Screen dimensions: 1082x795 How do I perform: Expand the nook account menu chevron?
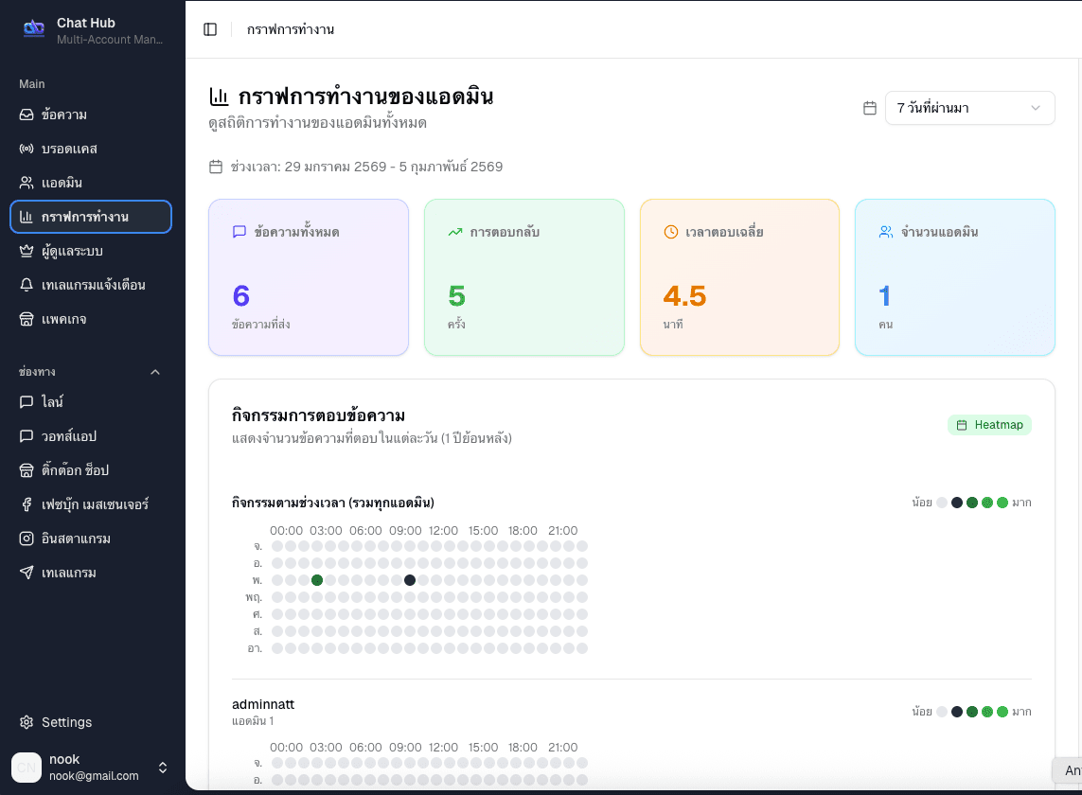[x=161, y=767]
